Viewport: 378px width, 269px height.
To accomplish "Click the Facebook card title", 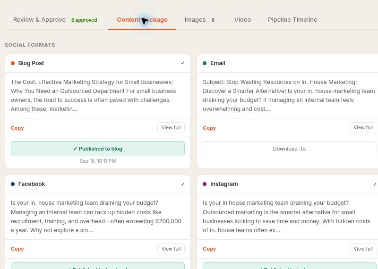I will click(32, 184).
